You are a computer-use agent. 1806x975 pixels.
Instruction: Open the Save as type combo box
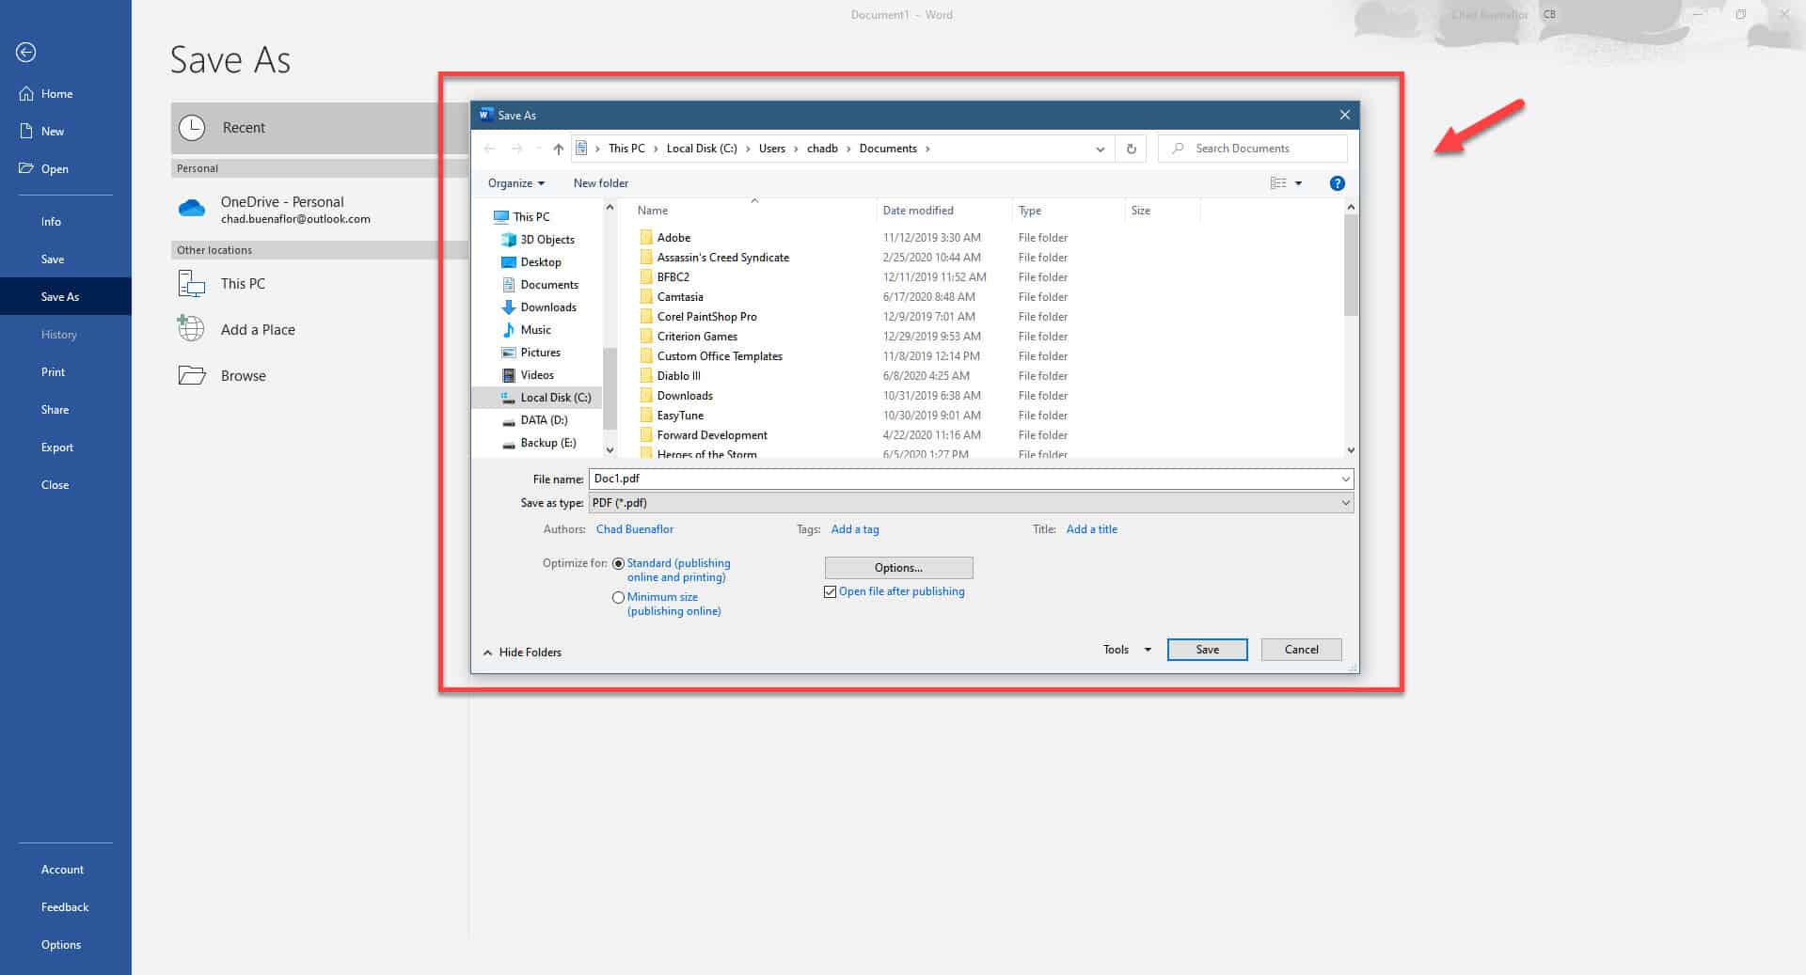pyautogui.click(x=971, y=503)
